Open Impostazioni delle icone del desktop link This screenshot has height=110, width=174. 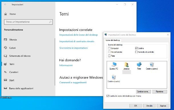coord(78,35)
